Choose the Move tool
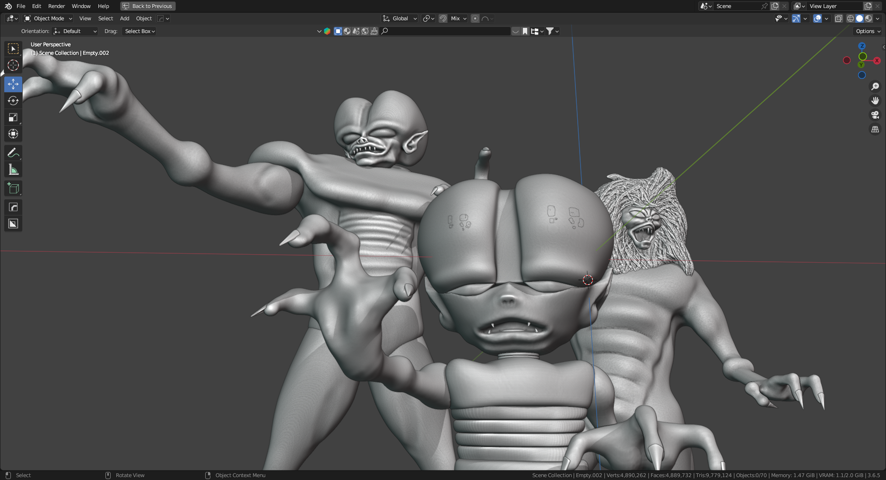 point(13,84)
